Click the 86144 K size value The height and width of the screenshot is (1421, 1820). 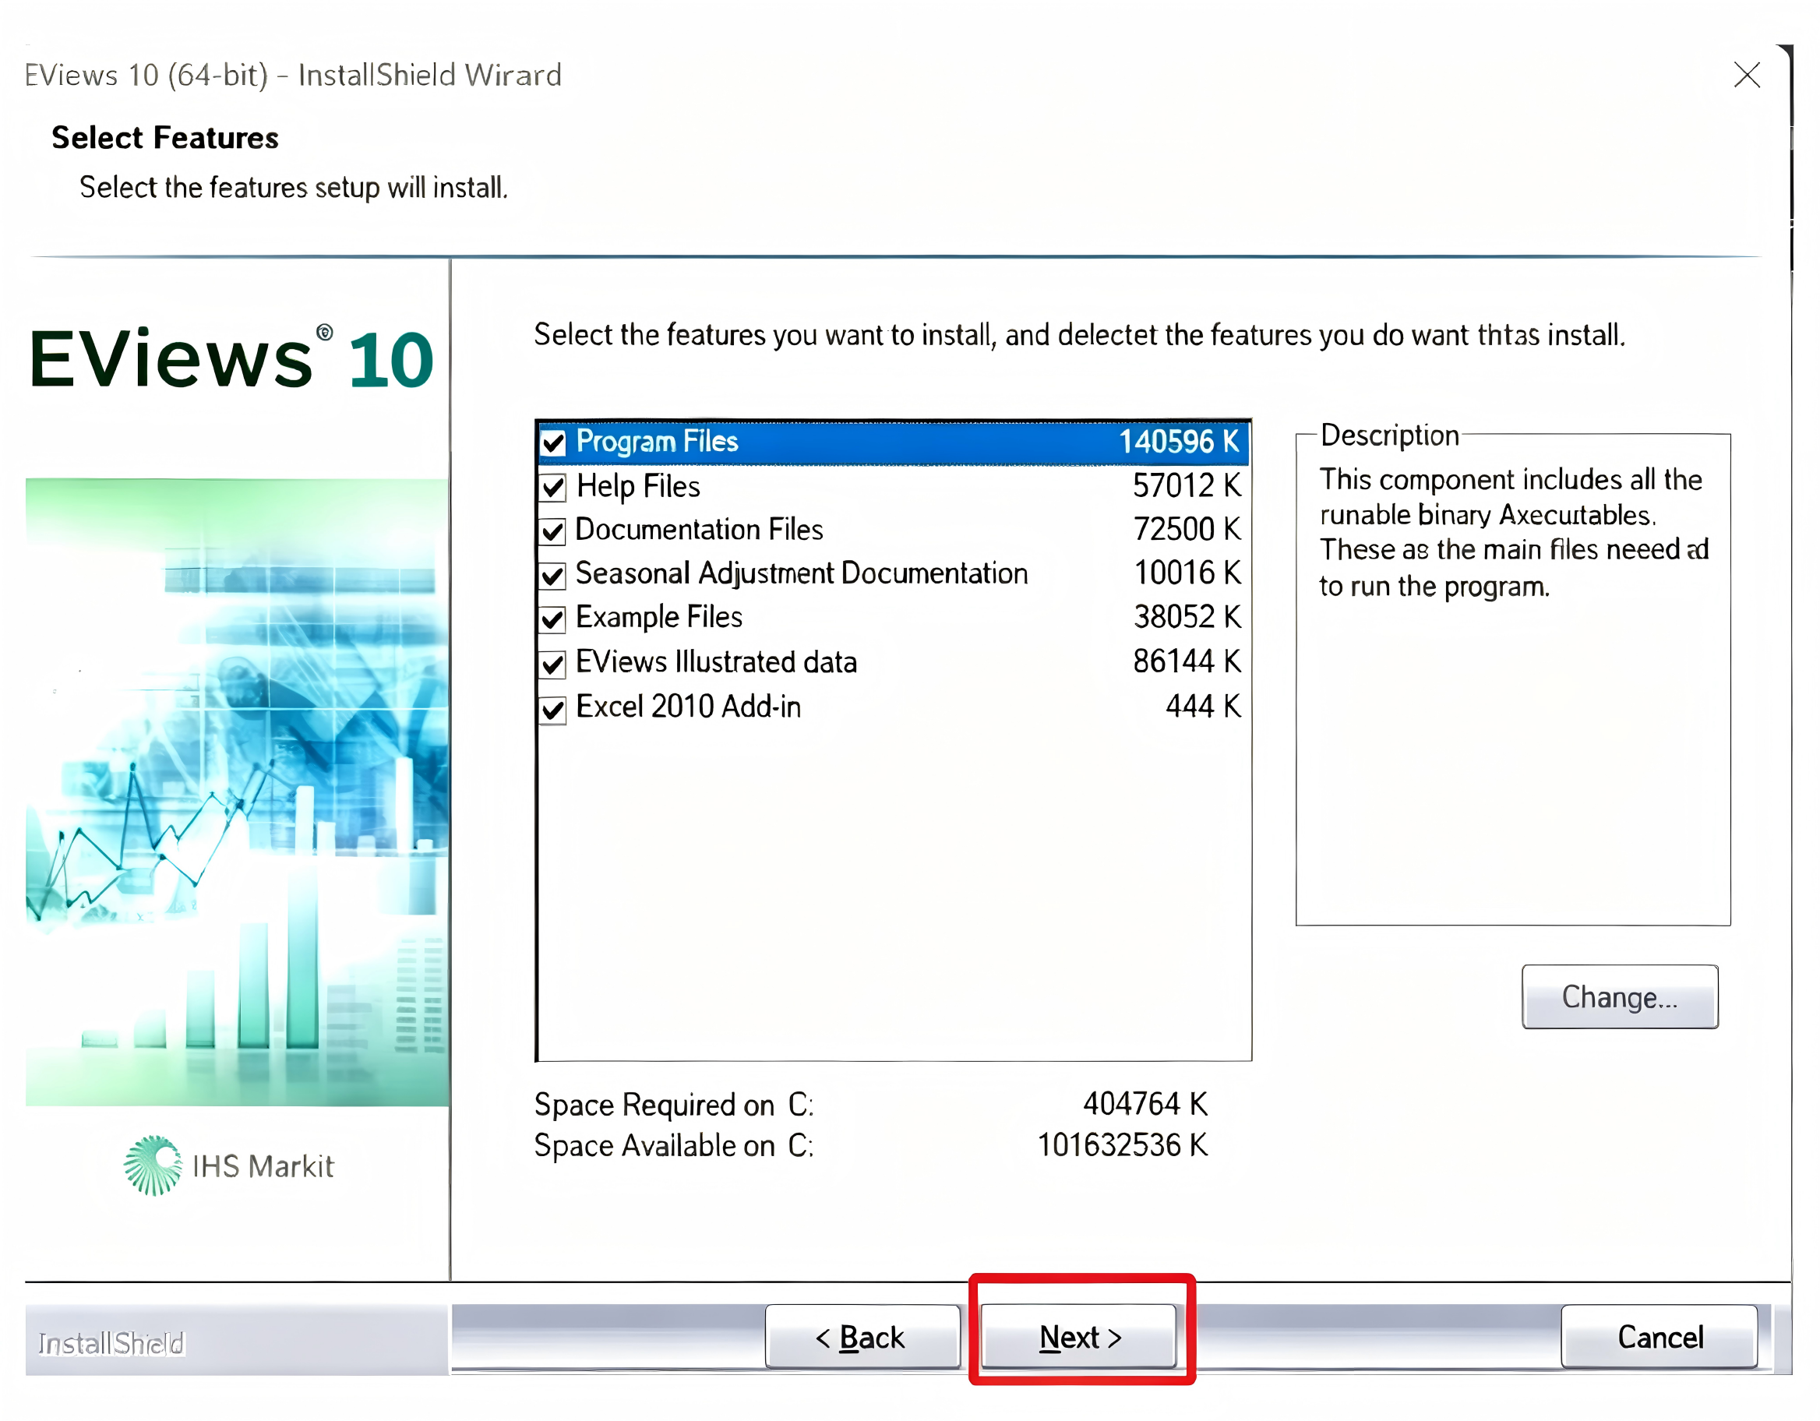[x=1187, y=661]
